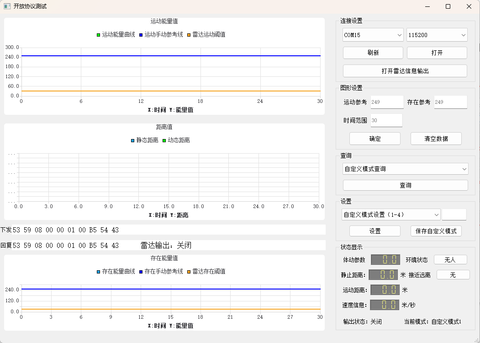480x343 pixels.
Task: Open the COM15 serial port dropdown
Action: (373, 35)
